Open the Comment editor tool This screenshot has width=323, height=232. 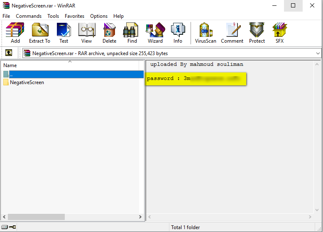[232, 33]
